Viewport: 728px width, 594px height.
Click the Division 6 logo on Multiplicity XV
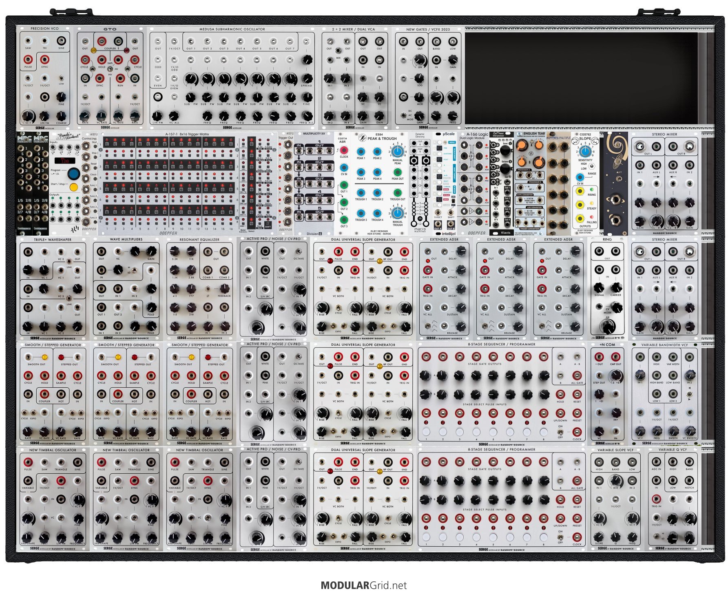click(314, 234)
